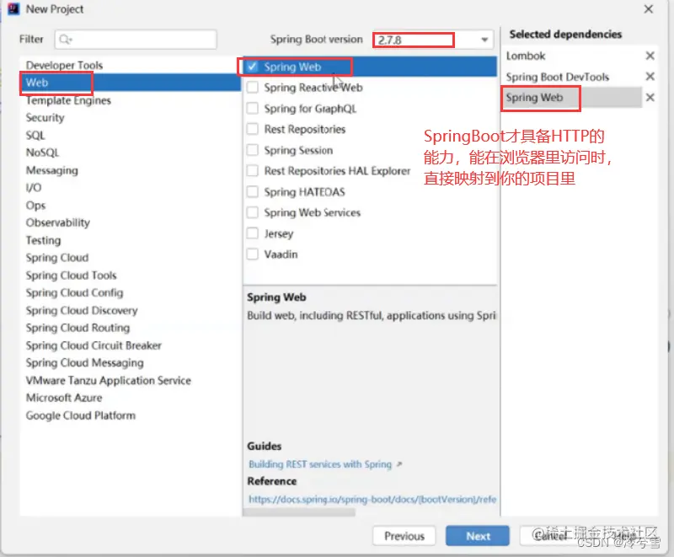
Task: Open the external link arrow beside guide
Action: [x=399, y=464]
